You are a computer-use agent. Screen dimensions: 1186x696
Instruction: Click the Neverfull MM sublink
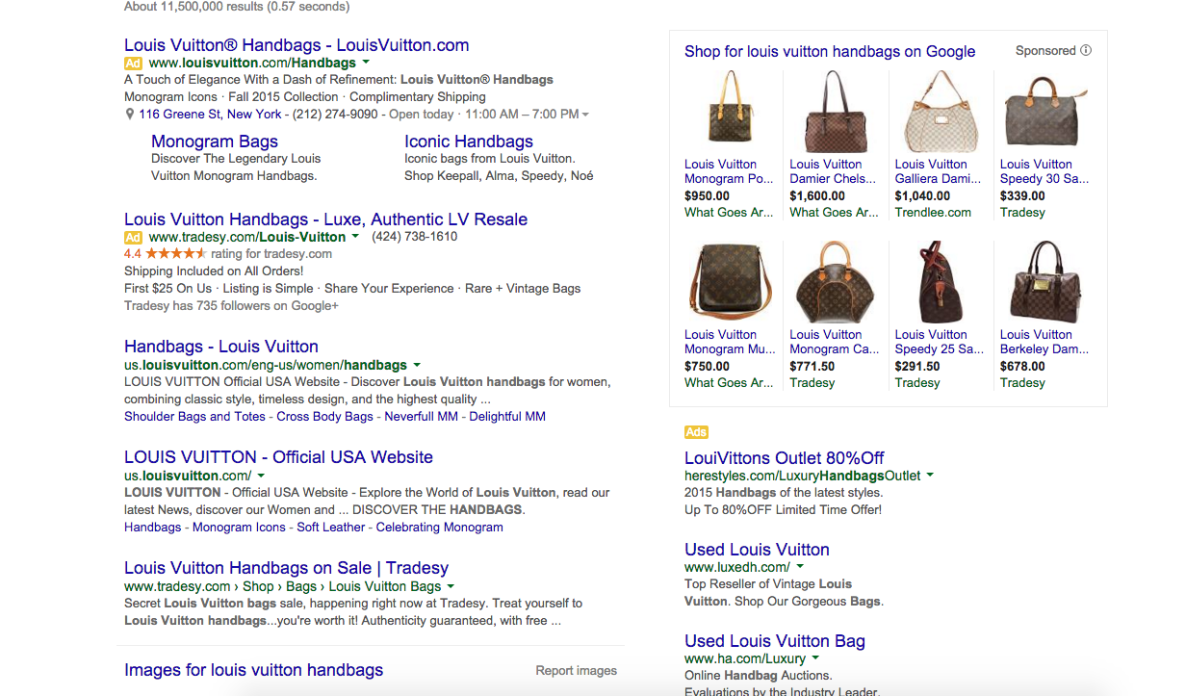click(x=421, y=417)
